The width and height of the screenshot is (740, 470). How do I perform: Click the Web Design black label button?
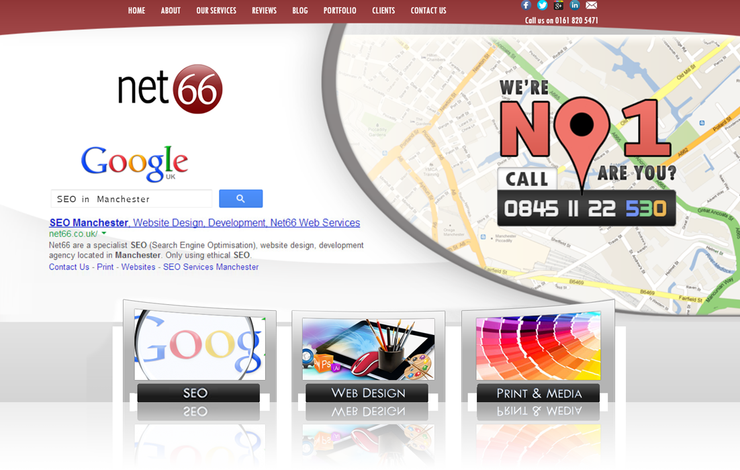[x=367, y=393]
